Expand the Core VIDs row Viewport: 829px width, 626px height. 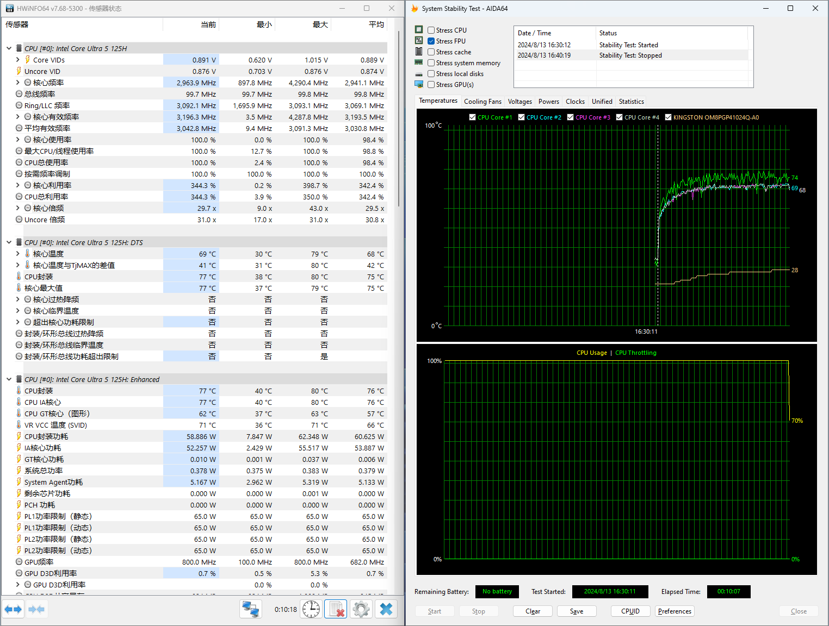pyautogui.click(x=17, y=60)
